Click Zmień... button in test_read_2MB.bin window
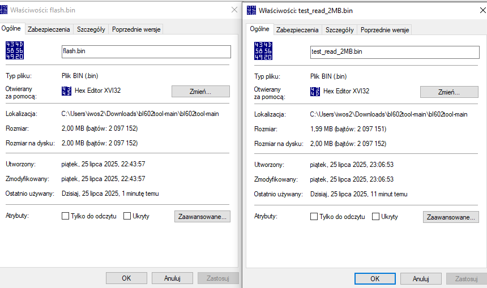This screenshot has width=487, height=288. 449,92
